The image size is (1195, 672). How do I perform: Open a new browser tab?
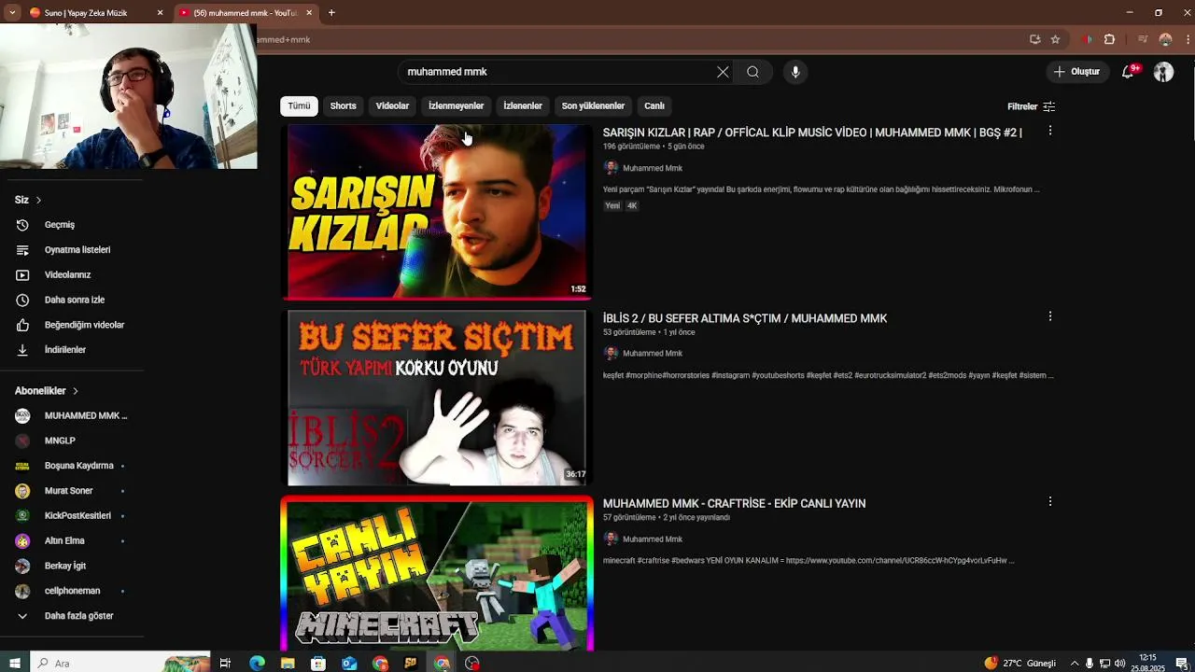click(x=330, y=13)
